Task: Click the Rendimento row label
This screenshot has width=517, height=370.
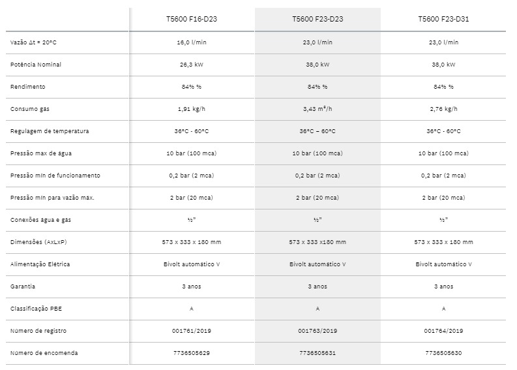Action: (27, 87)
